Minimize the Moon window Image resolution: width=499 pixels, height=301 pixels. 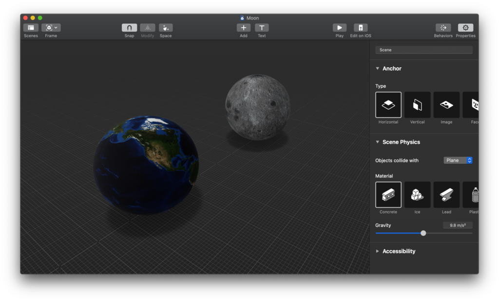(33, 18)
